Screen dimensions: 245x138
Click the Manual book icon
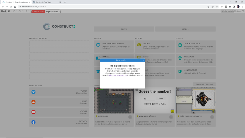pyautogui.click(x=98, y=58)
